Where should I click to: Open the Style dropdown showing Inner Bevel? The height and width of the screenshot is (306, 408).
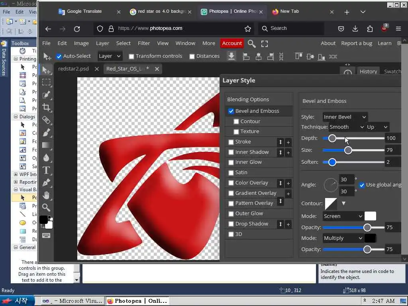pos(345,117)
